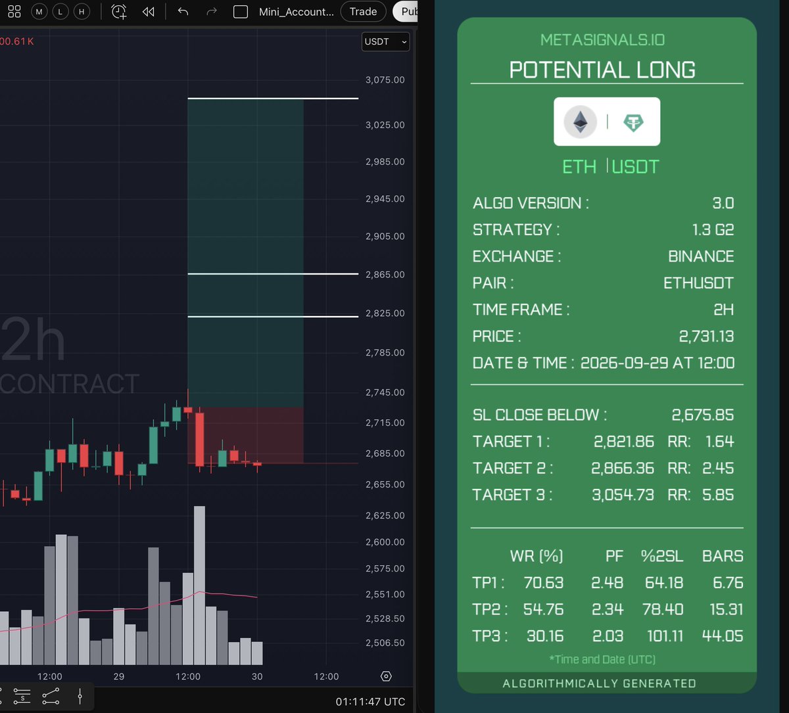Click the 2,745.00 price scale label

[x=385, y=392]
